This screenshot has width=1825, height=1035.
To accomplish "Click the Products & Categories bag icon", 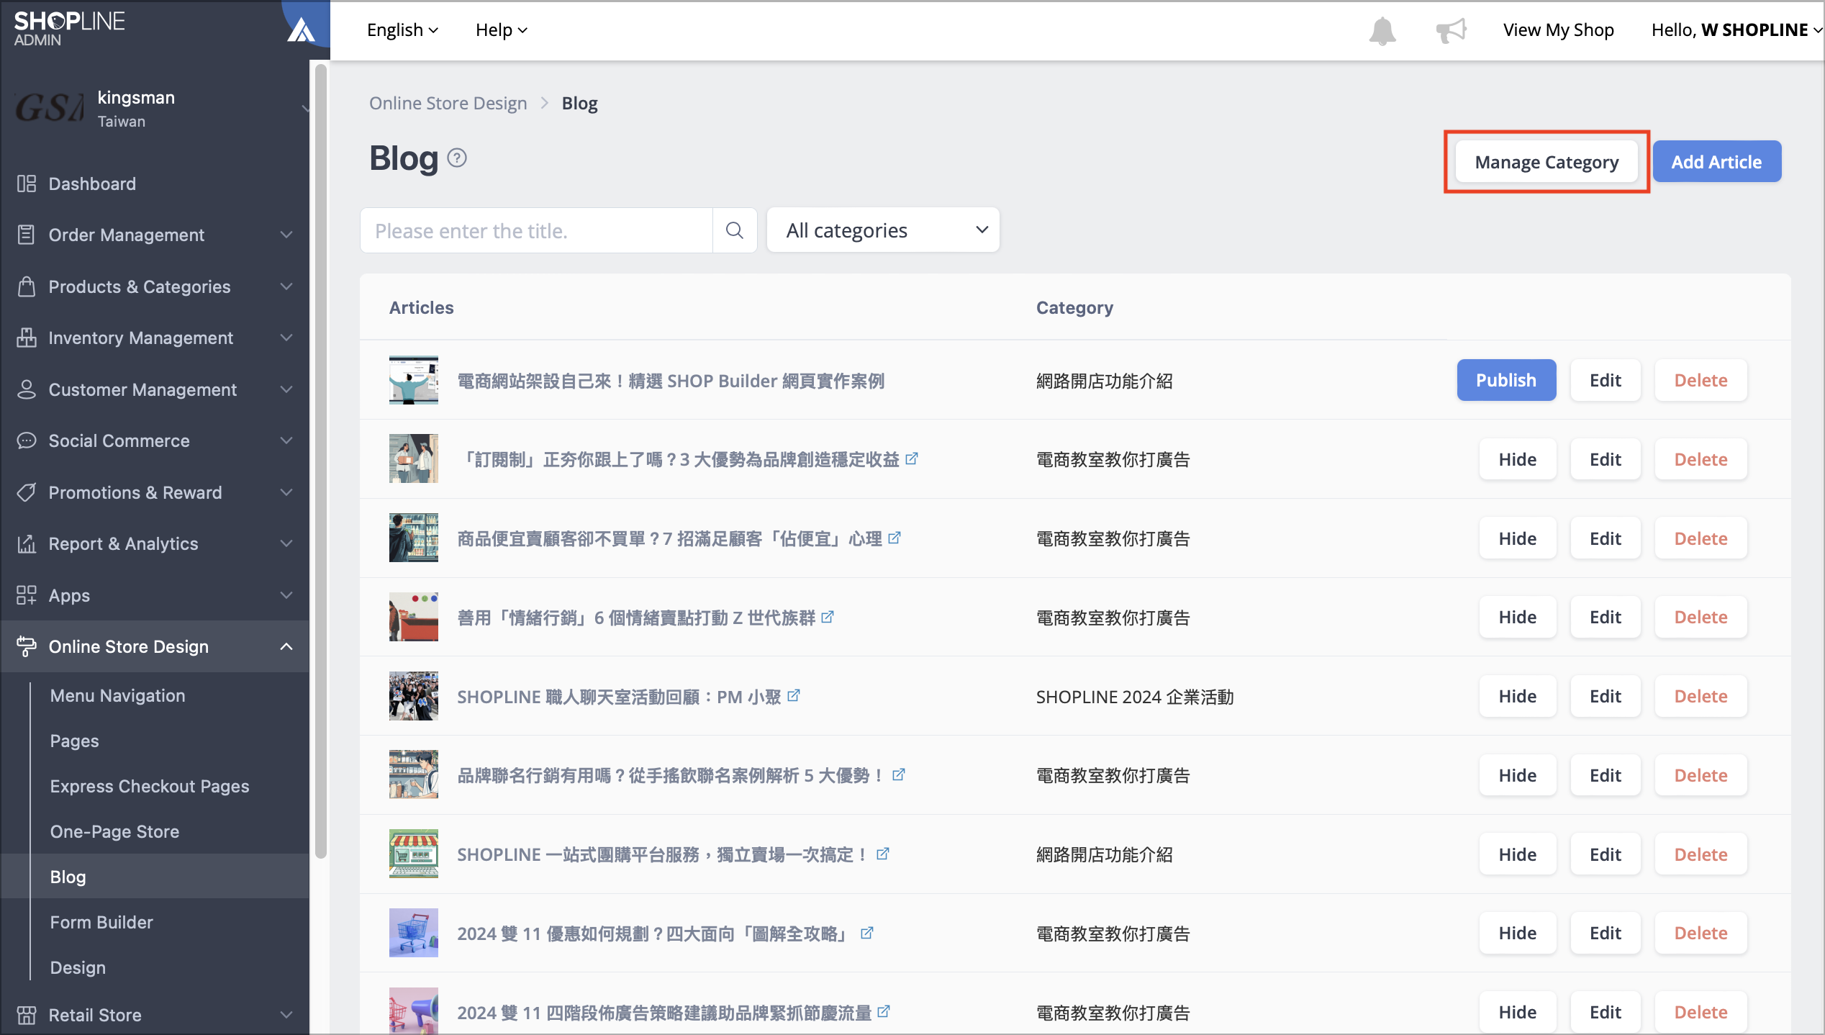I will [x=27, y=286].
